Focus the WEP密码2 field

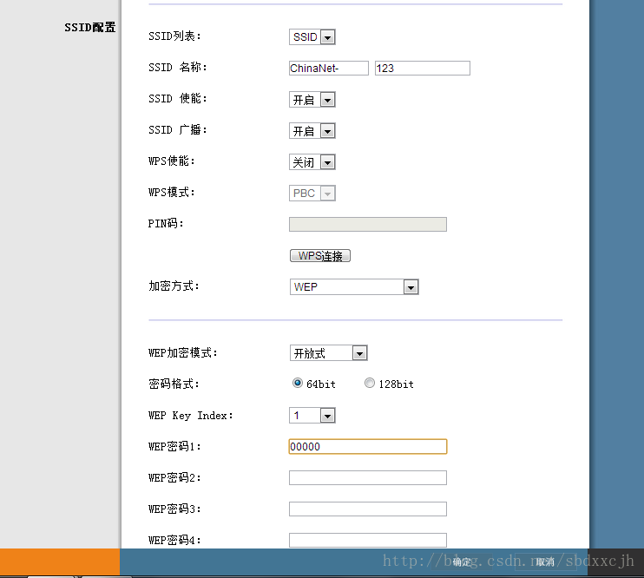coord(368,478)
